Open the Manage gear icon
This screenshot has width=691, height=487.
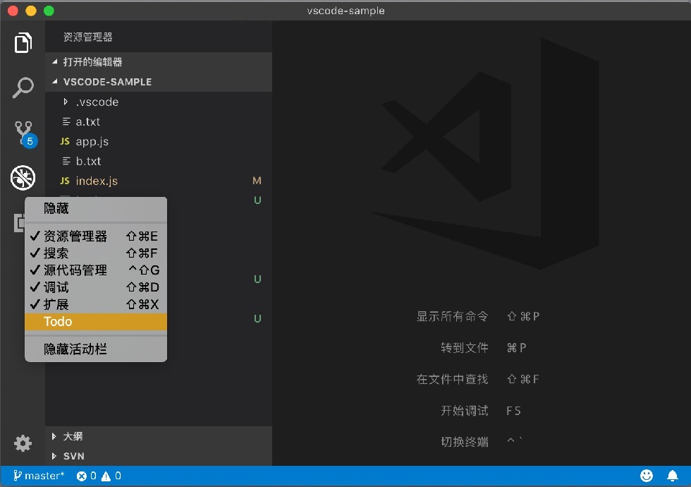23,443
